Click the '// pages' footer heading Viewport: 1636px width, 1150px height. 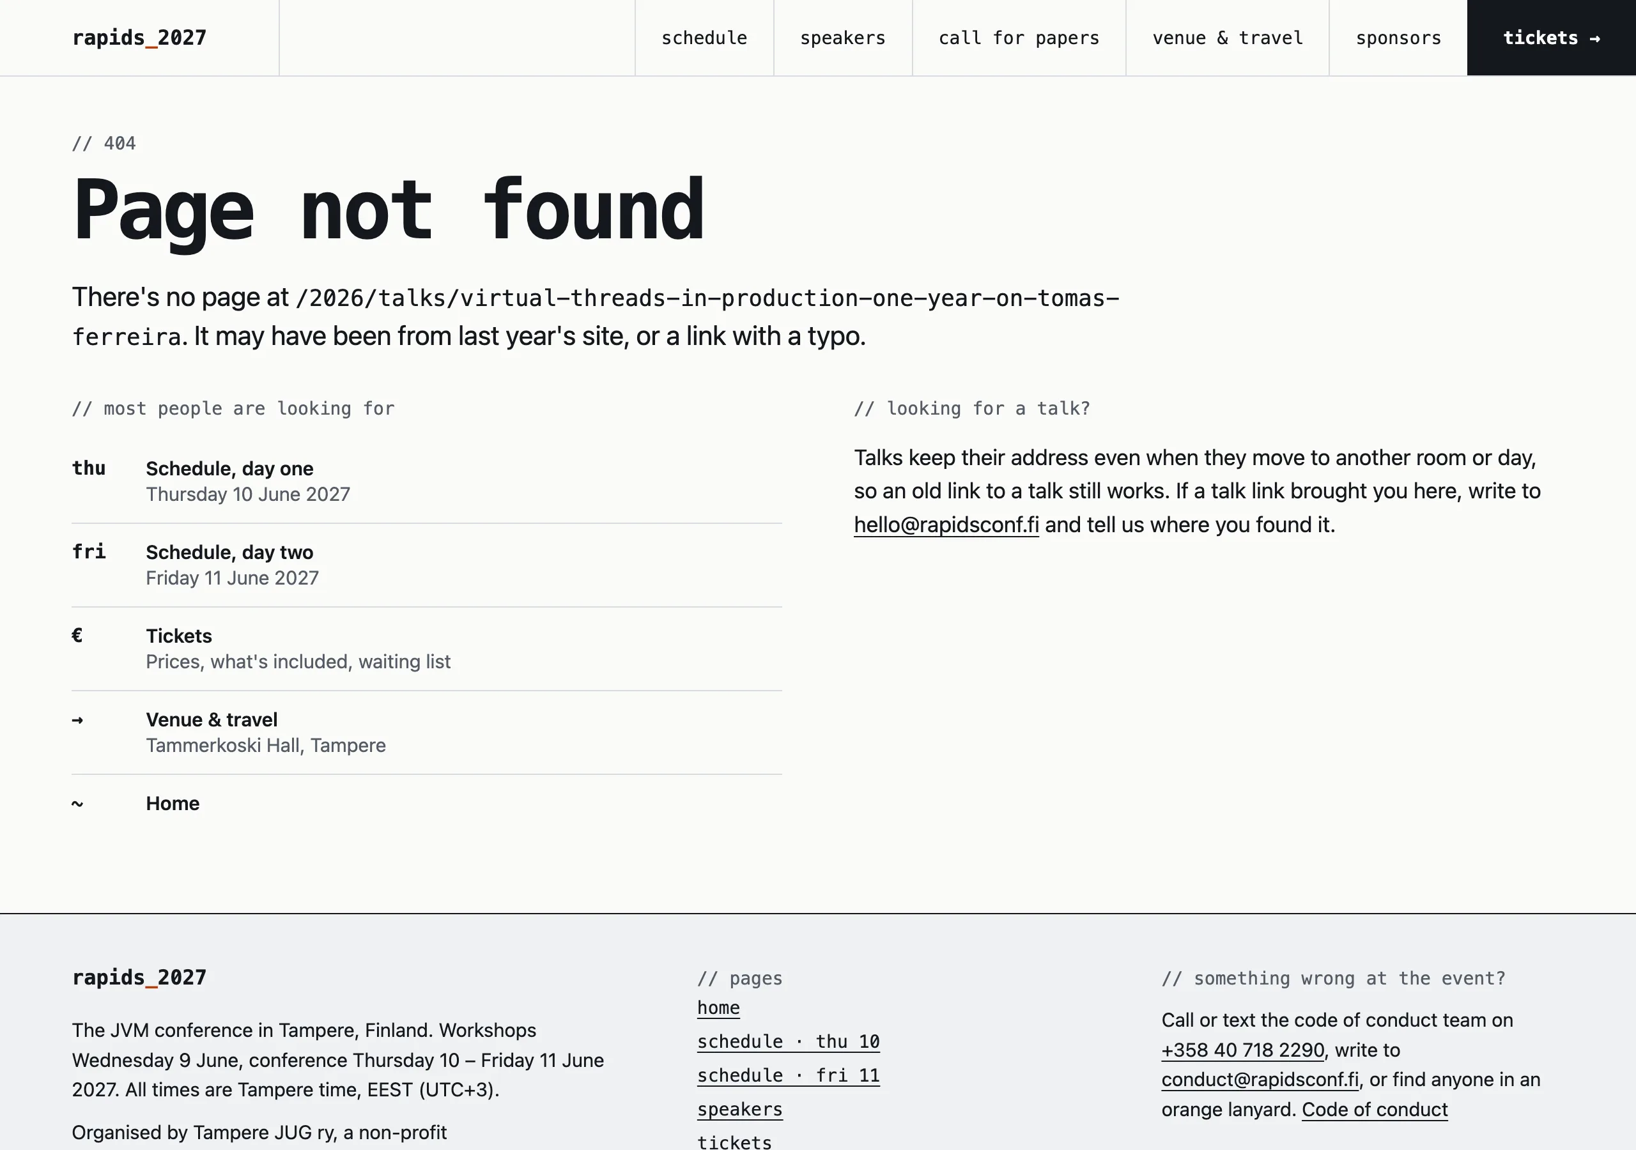coord(739,978)
